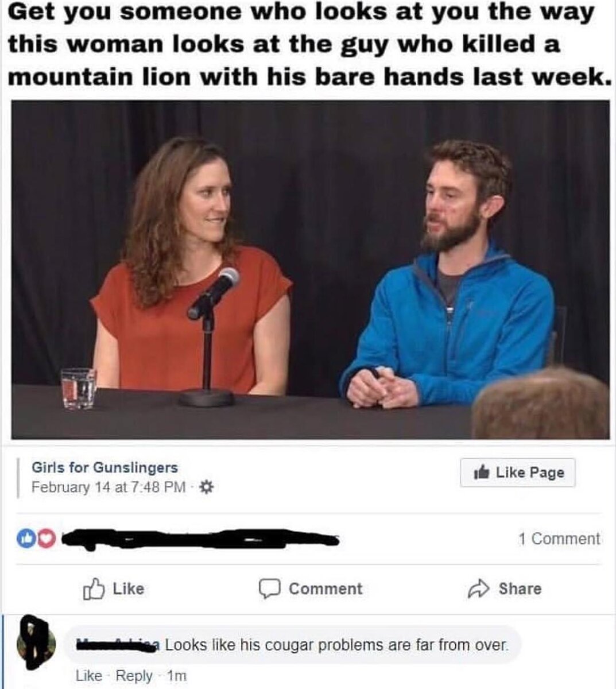Click the redacted reactions names list
616x689 pixels.
click(201, 540)
